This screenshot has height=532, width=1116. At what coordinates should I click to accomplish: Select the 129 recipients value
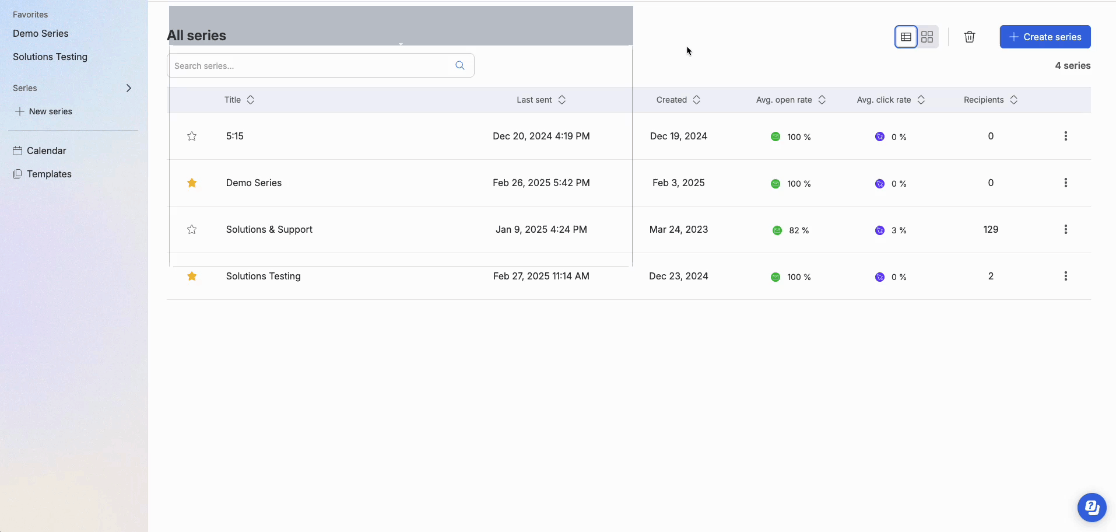[x=991, y=229]
